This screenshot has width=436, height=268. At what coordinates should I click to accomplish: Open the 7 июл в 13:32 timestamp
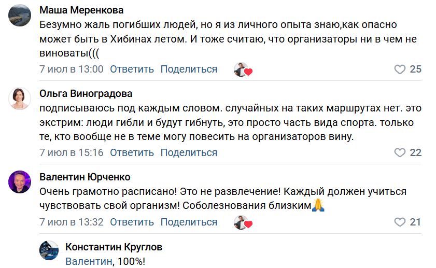click(x=71, y=222)
